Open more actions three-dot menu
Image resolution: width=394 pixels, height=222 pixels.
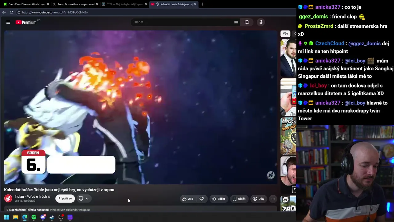click(273, 199)
